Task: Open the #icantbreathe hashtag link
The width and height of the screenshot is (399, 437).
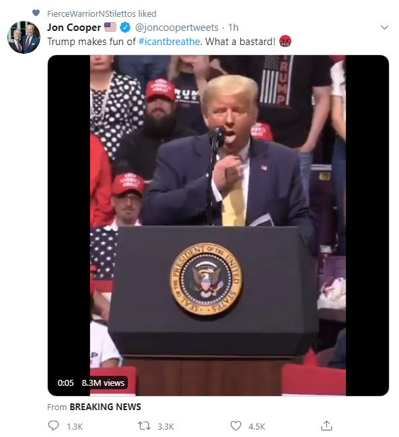Action: tap(169, 42)
